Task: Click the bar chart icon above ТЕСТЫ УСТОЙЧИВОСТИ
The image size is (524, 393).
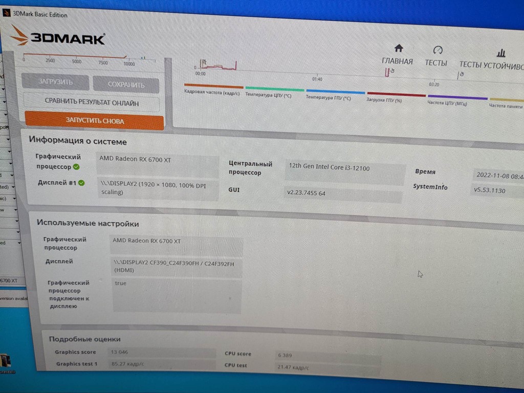Action: click(500, 53)
